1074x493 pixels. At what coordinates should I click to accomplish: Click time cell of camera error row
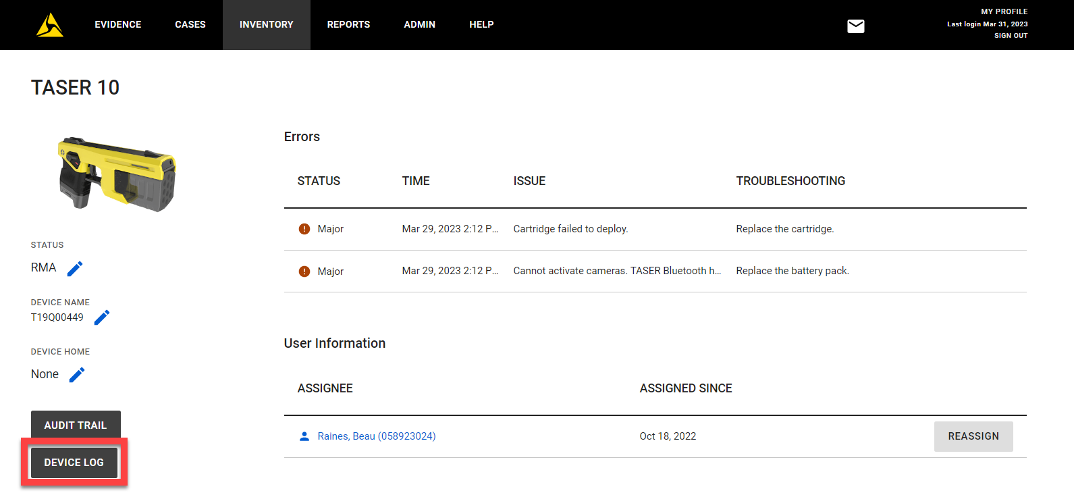pos(450,271)
